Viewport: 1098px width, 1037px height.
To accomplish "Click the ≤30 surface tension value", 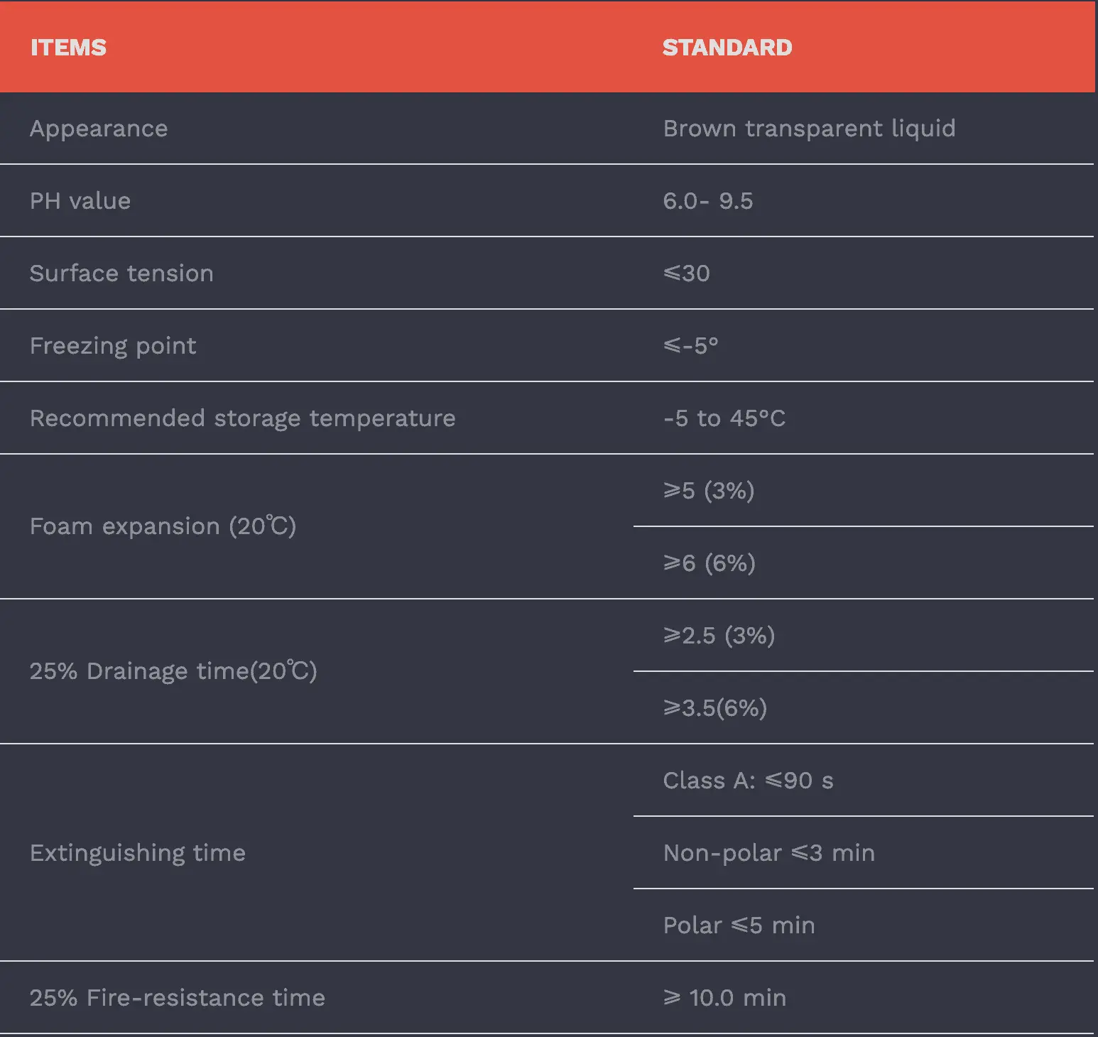I will coord(686,273).
